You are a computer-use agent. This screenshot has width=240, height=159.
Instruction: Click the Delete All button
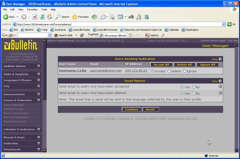(x=184, y=65)
